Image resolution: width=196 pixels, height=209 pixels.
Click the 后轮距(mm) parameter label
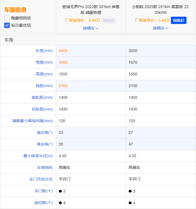pyautogui.click(x=42, y=109)
